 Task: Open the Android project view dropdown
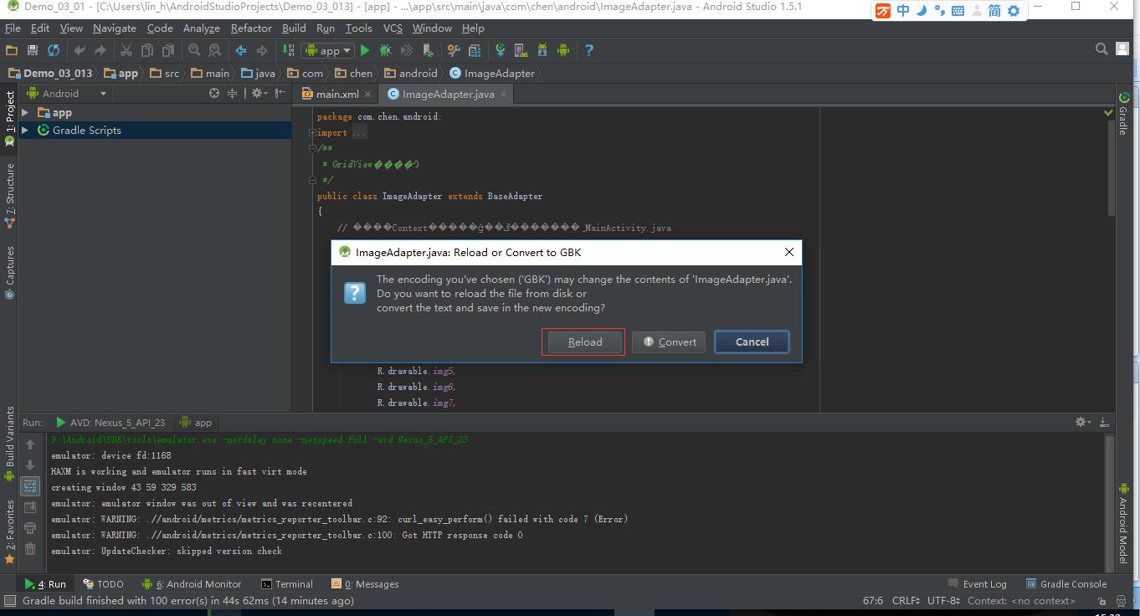(x=66, y=94)
